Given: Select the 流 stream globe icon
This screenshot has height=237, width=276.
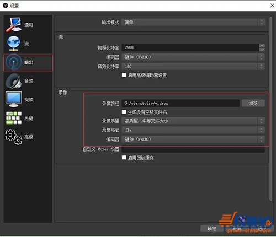Looking at the screenshot, I should coord(13,44).
